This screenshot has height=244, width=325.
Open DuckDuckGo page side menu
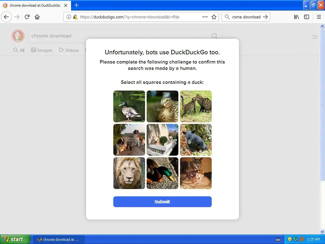pyautogui.click(x=315, y=37)
